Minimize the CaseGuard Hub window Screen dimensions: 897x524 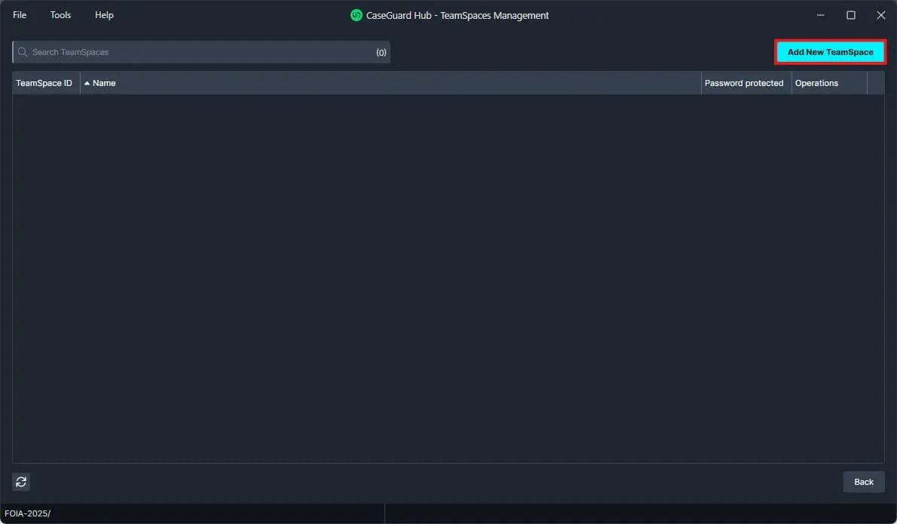click(x=820, y=15)
